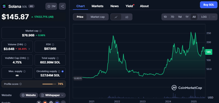
Task: Toggle chart to Price view
Action: tap(80, 17)
